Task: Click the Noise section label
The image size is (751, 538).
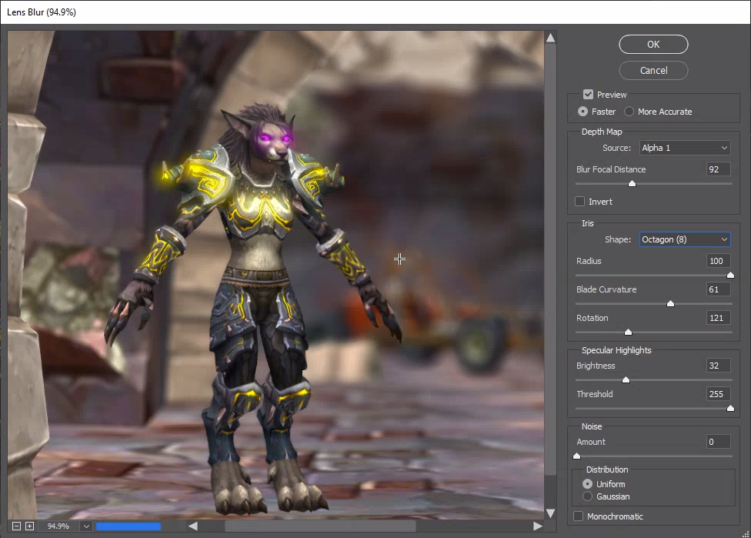Action: click(592, 426)
